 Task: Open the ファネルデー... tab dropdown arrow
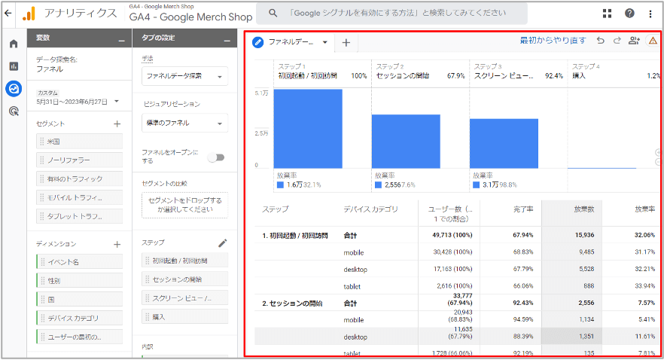(324, 42)
